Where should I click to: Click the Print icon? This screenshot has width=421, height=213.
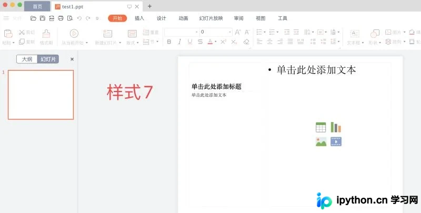click(61, 18)
